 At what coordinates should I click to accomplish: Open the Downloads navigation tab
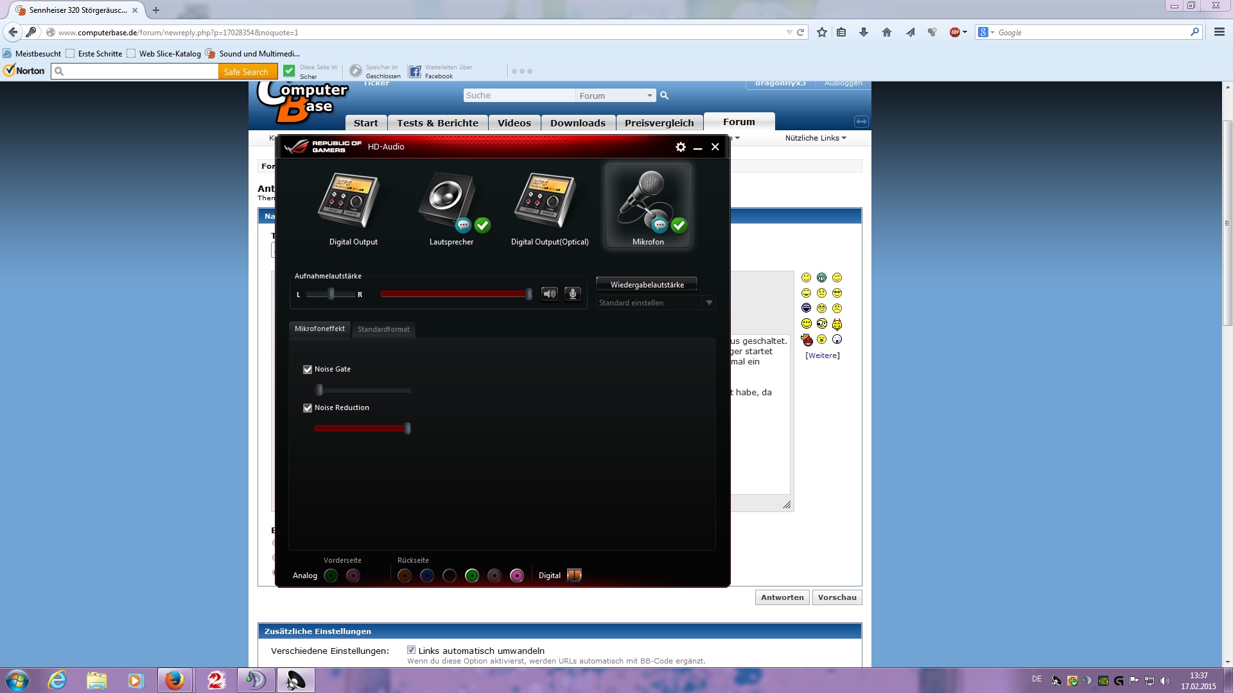(577, 123)
